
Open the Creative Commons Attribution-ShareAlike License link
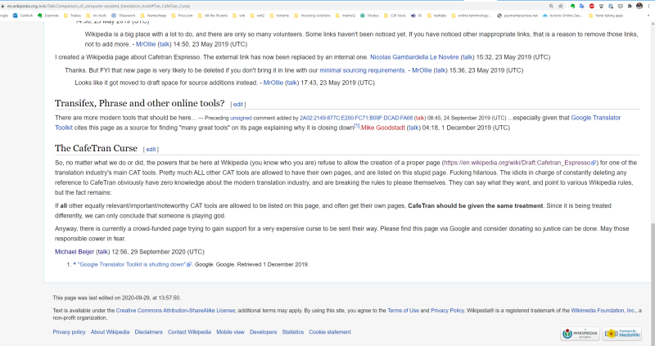175,311
